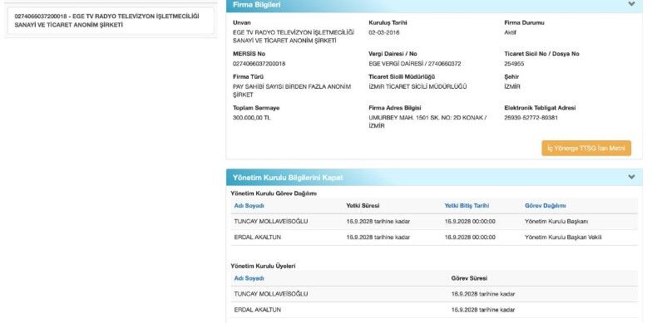Click the Firma Türü value PAY SAHİBİ SAYISI
652x323 pixels.
click(x=292, y=91)
